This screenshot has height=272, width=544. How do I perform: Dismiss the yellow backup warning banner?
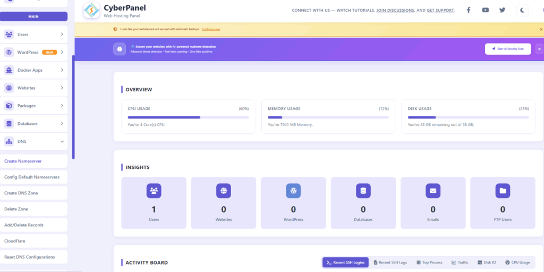[541, 29]
